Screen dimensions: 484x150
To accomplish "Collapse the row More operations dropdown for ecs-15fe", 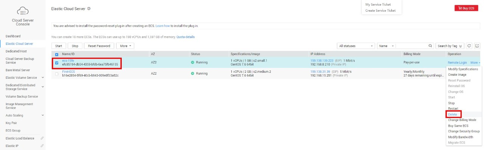I will coord(475,63).
